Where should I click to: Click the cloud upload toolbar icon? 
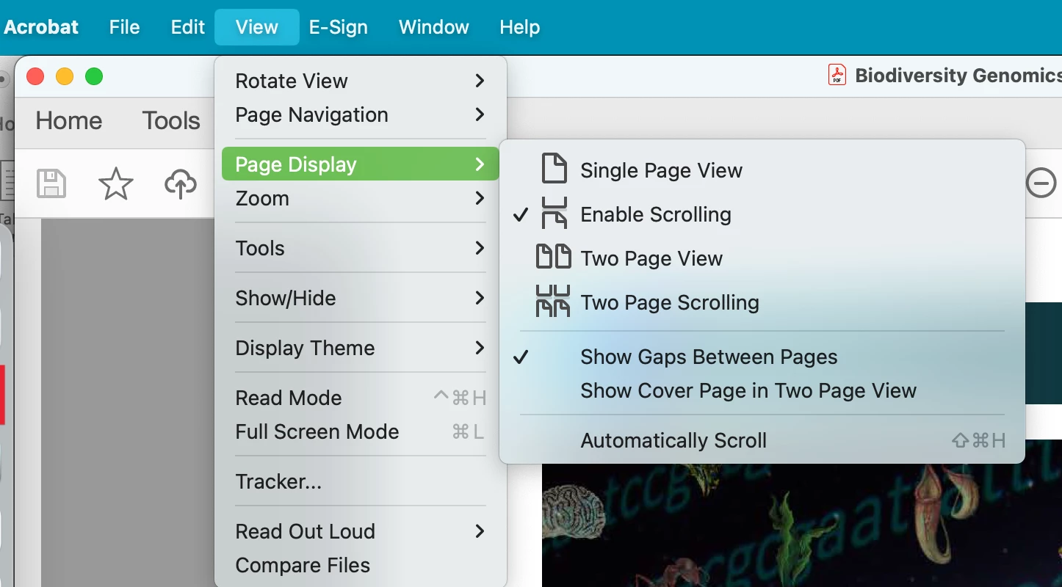point(181,183)
